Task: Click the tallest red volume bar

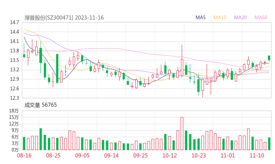Action: coord(182,133)
